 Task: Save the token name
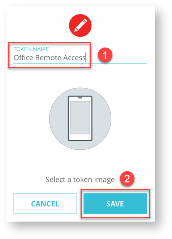point(115,203)
